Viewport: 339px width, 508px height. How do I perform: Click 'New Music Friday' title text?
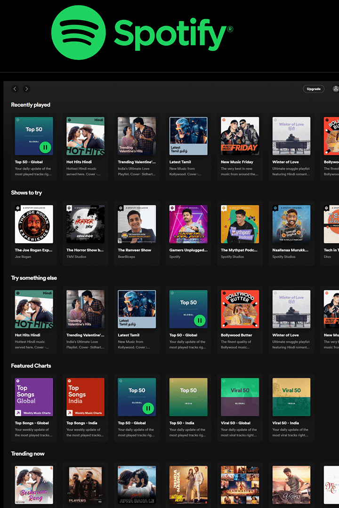pyautogui.click(x=237, y=162)
